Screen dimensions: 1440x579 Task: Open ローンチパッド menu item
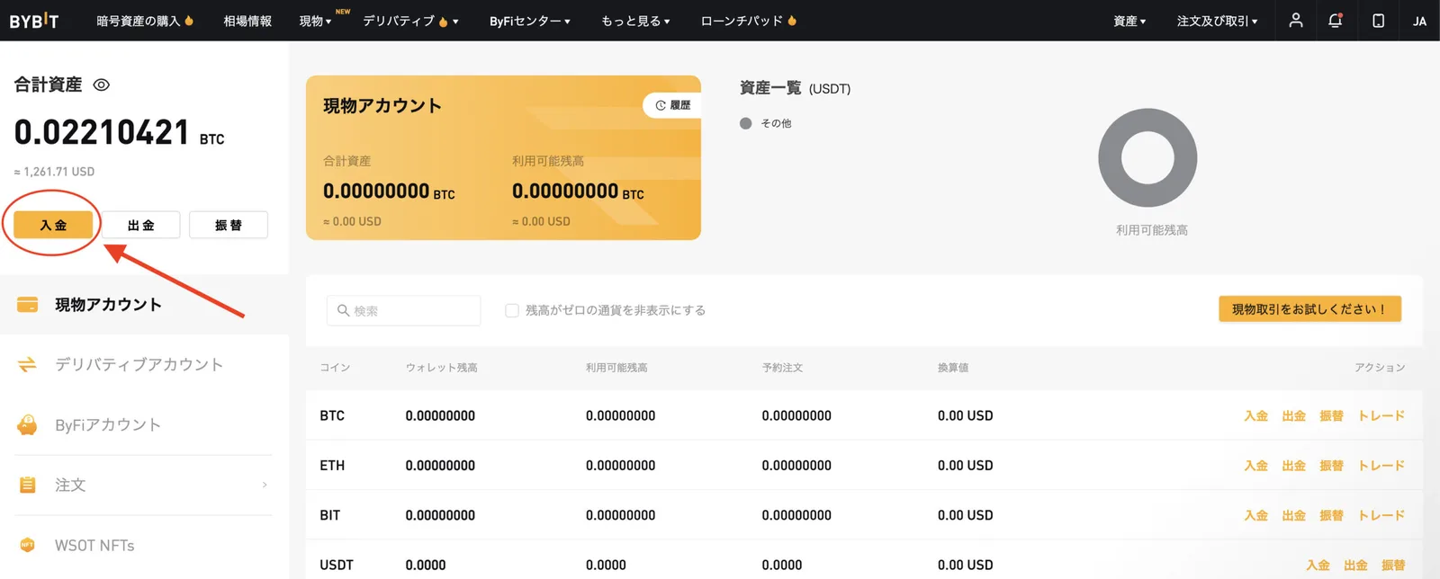[742, 21]
